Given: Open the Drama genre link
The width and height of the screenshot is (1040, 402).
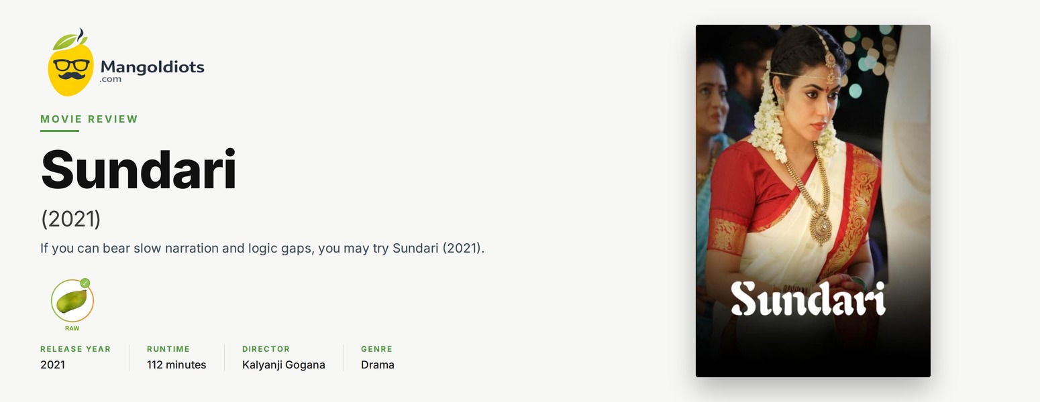Looking at the screenshot, I should (378, 365).
